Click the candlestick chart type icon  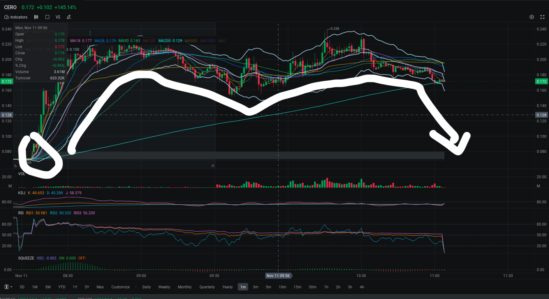tap(36, 17)
